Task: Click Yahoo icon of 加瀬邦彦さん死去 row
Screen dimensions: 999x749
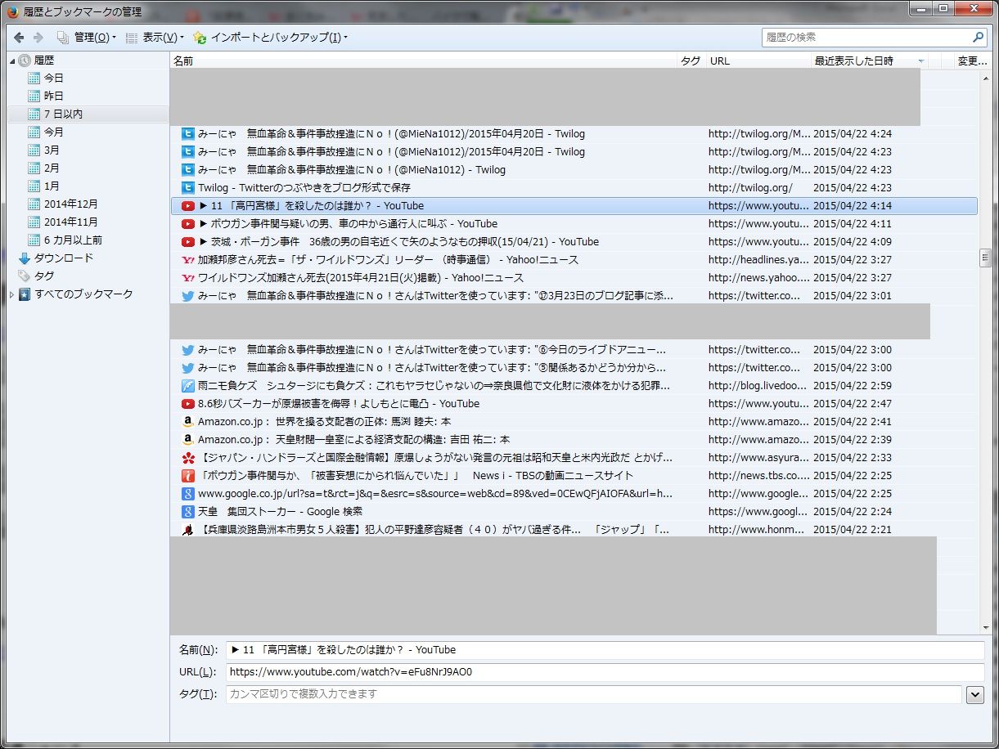Action: 188,260
